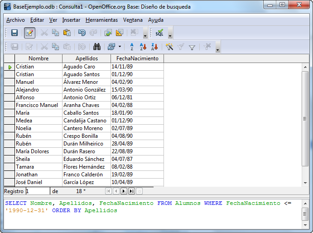This screenshot has height=233, width=313.
Task: Click the Undo data entry icon in the data toolbar
Action: coord(82,47)
